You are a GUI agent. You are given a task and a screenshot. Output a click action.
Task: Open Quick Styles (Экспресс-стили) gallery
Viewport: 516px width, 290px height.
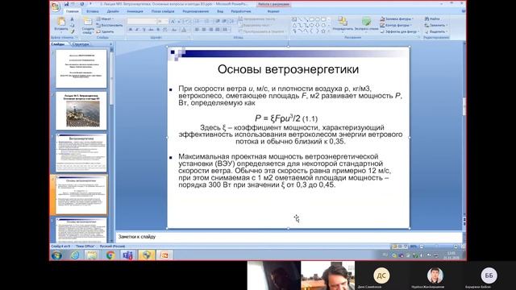(x=366, y=23)
